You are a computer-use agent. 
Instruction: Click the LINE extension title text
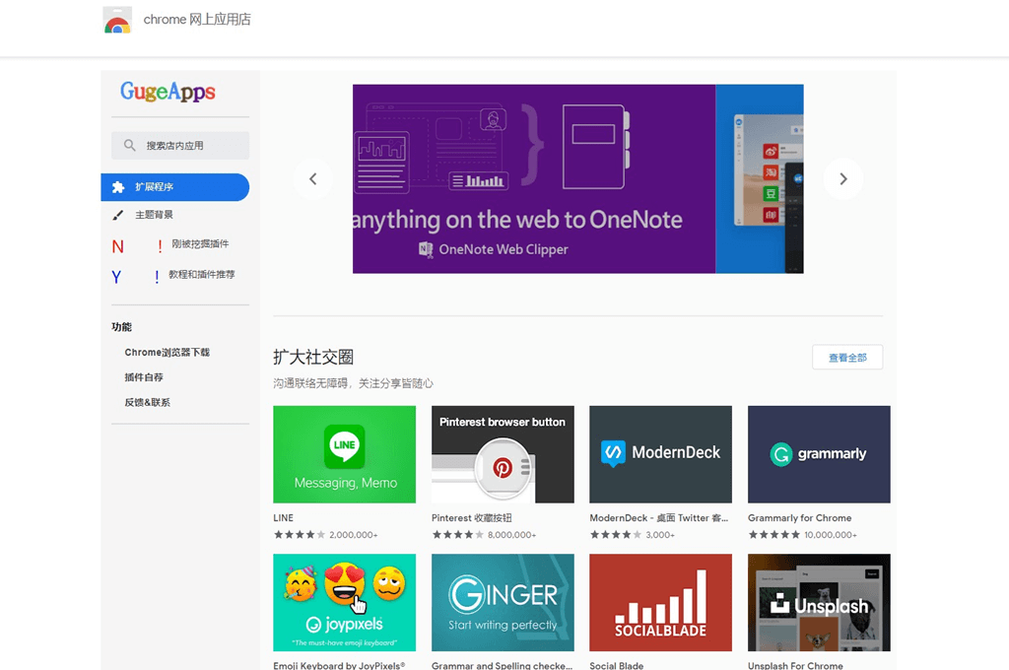(283, 517)
